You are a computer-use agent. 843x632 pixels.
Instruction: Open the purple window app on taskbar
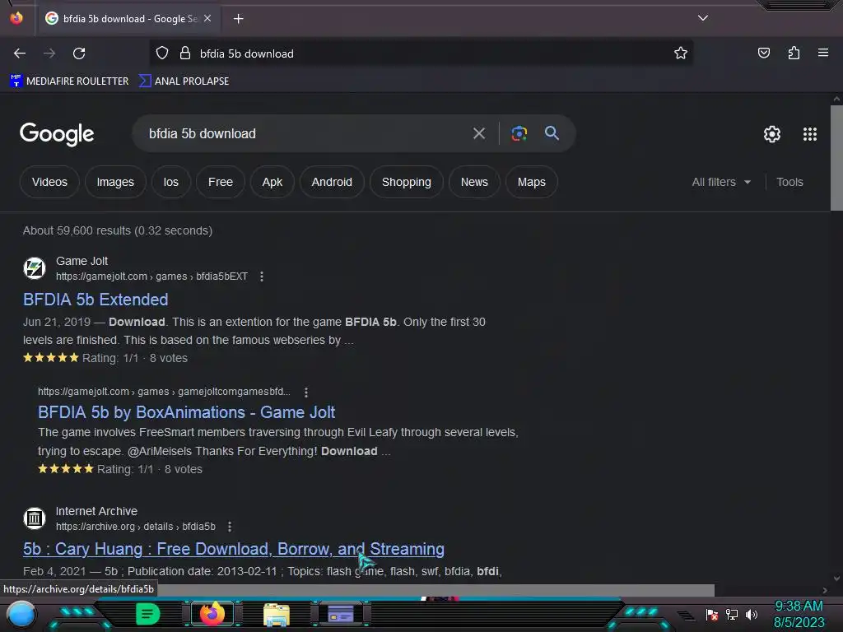[x=340, y=614]
